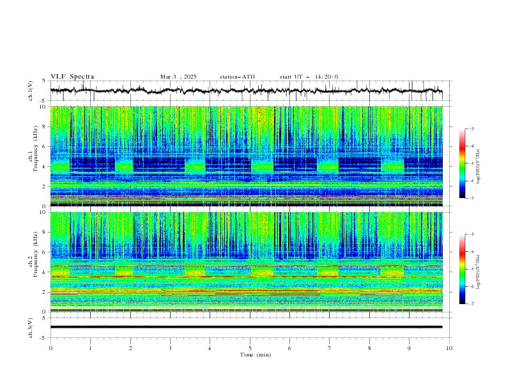The width and height of the screenshot is (506, 391).
Task: Click the ch.1 voltage waveform trace
Action: (246, 91)
